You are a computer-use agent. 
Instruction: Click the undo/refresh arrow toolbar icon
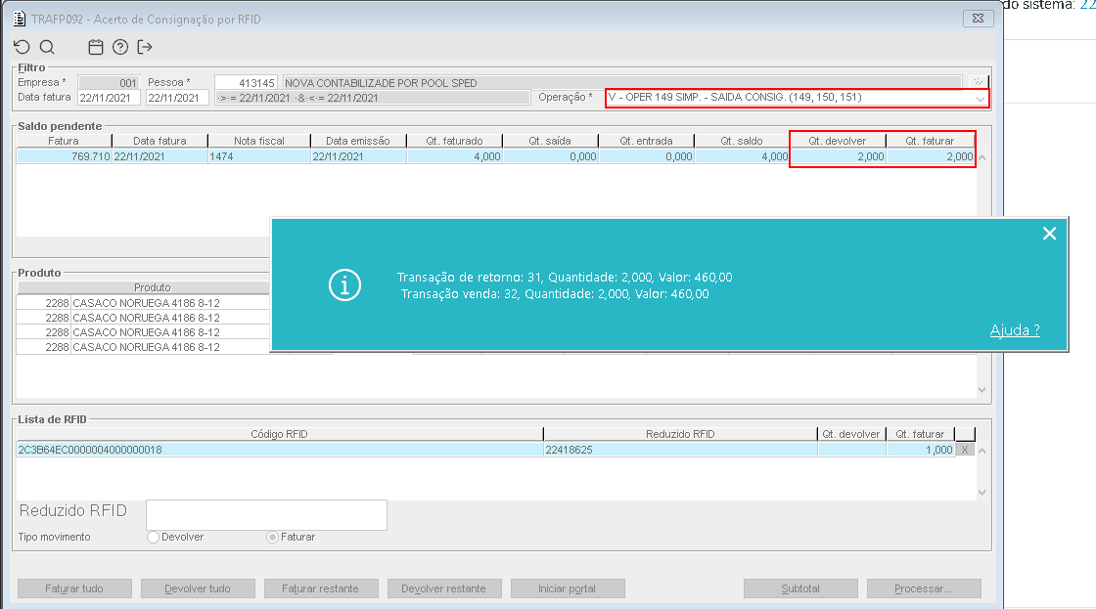coord(22,47)
